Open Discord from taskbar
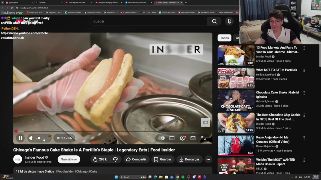This screenshot has height=180, width=321. pyautogui.click(x=194, y=177)
